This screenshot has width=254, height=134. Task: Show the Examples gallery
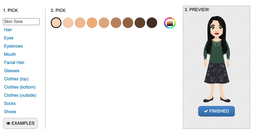[20, 123]
